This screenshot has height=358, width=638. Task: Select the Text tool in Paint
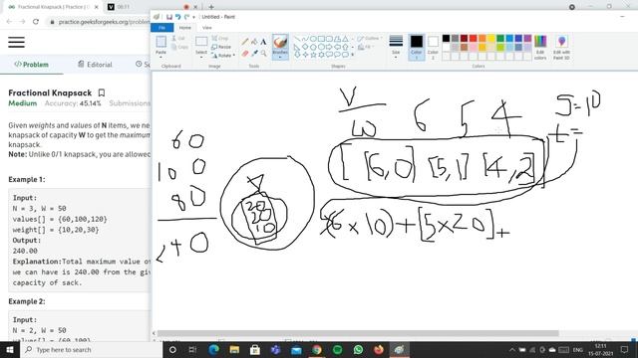point(263,42)
